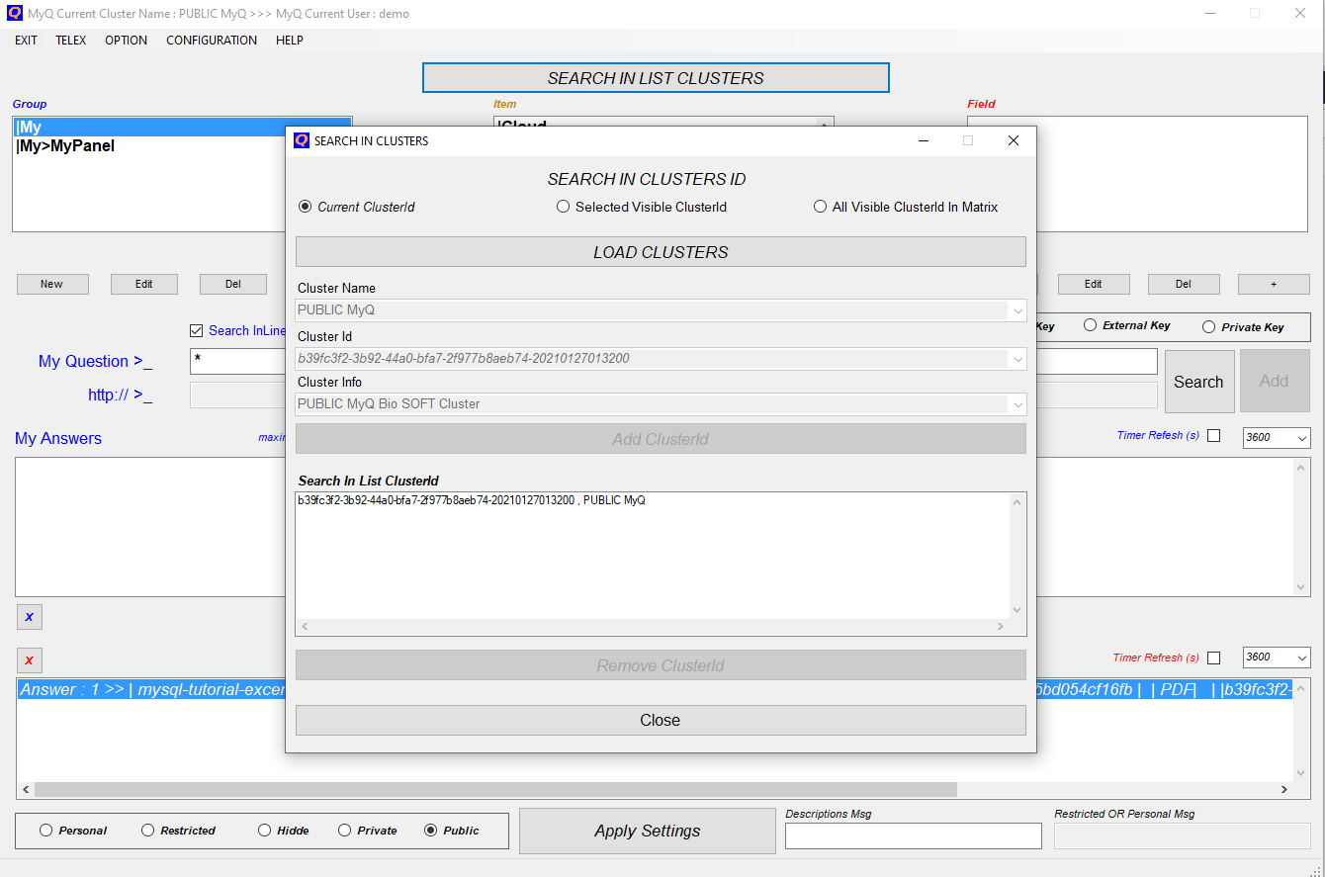Toggle the Search InLine checkbox

point(196,331)
